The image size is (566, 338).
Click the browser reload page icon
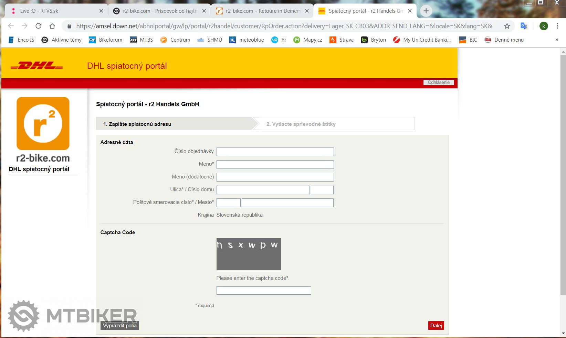(39, 26)
